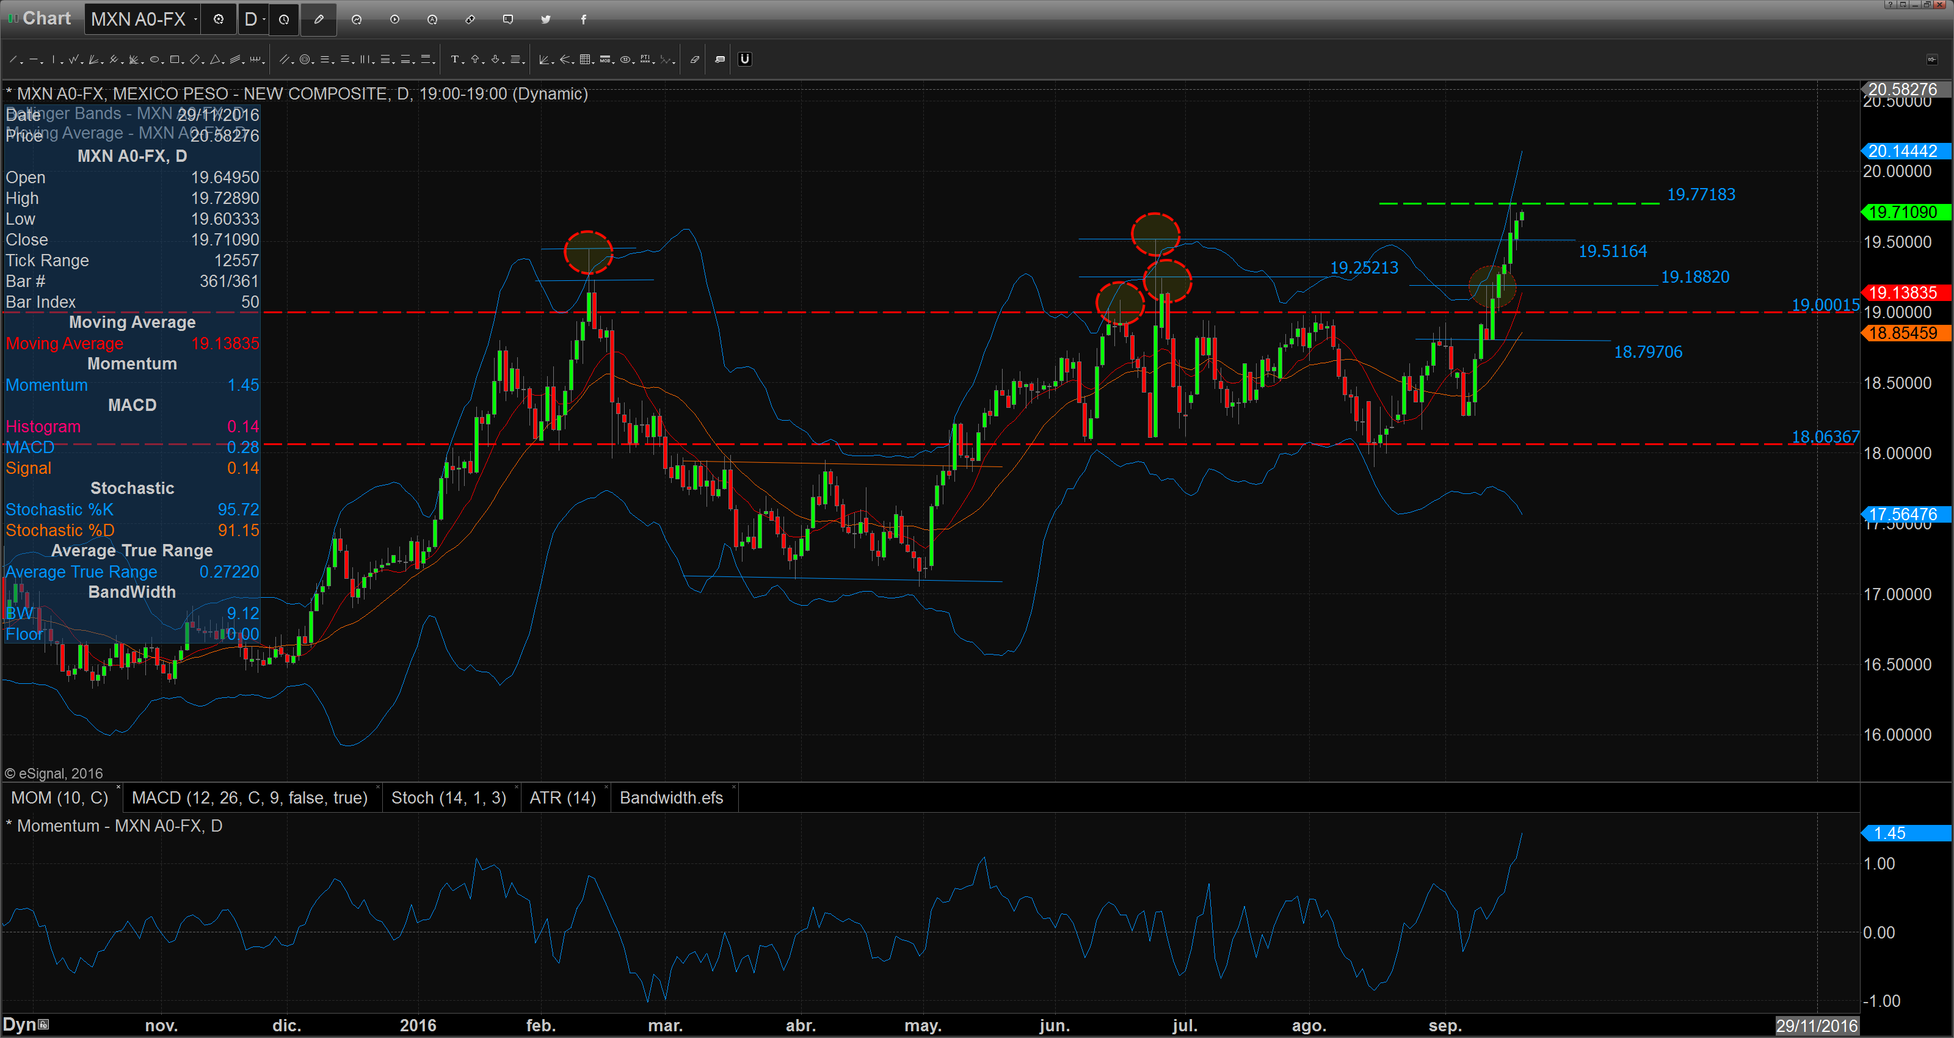The width and height of the screenshot is (1954, 1038).
Task: Select the MOB study tool
Action: coord(605,59)
